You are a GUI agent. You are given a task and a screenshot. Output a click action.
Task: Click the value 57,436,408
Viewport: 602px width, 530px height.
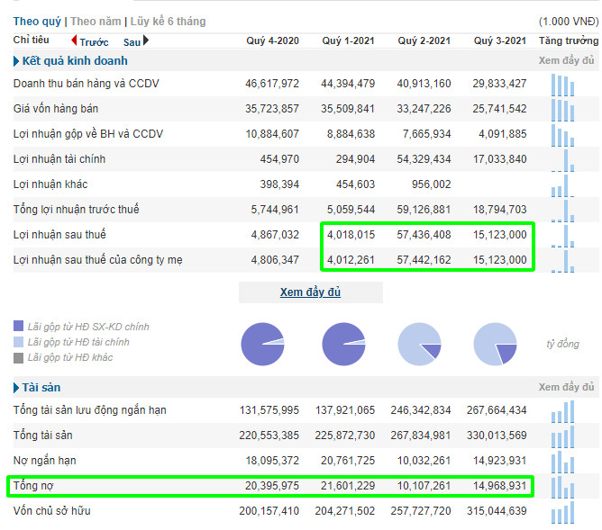point(424,235)
